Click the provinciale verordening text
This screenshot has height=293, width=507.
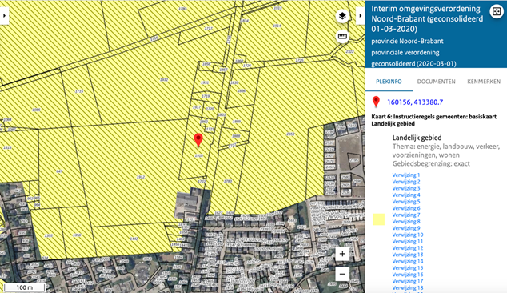405,53
